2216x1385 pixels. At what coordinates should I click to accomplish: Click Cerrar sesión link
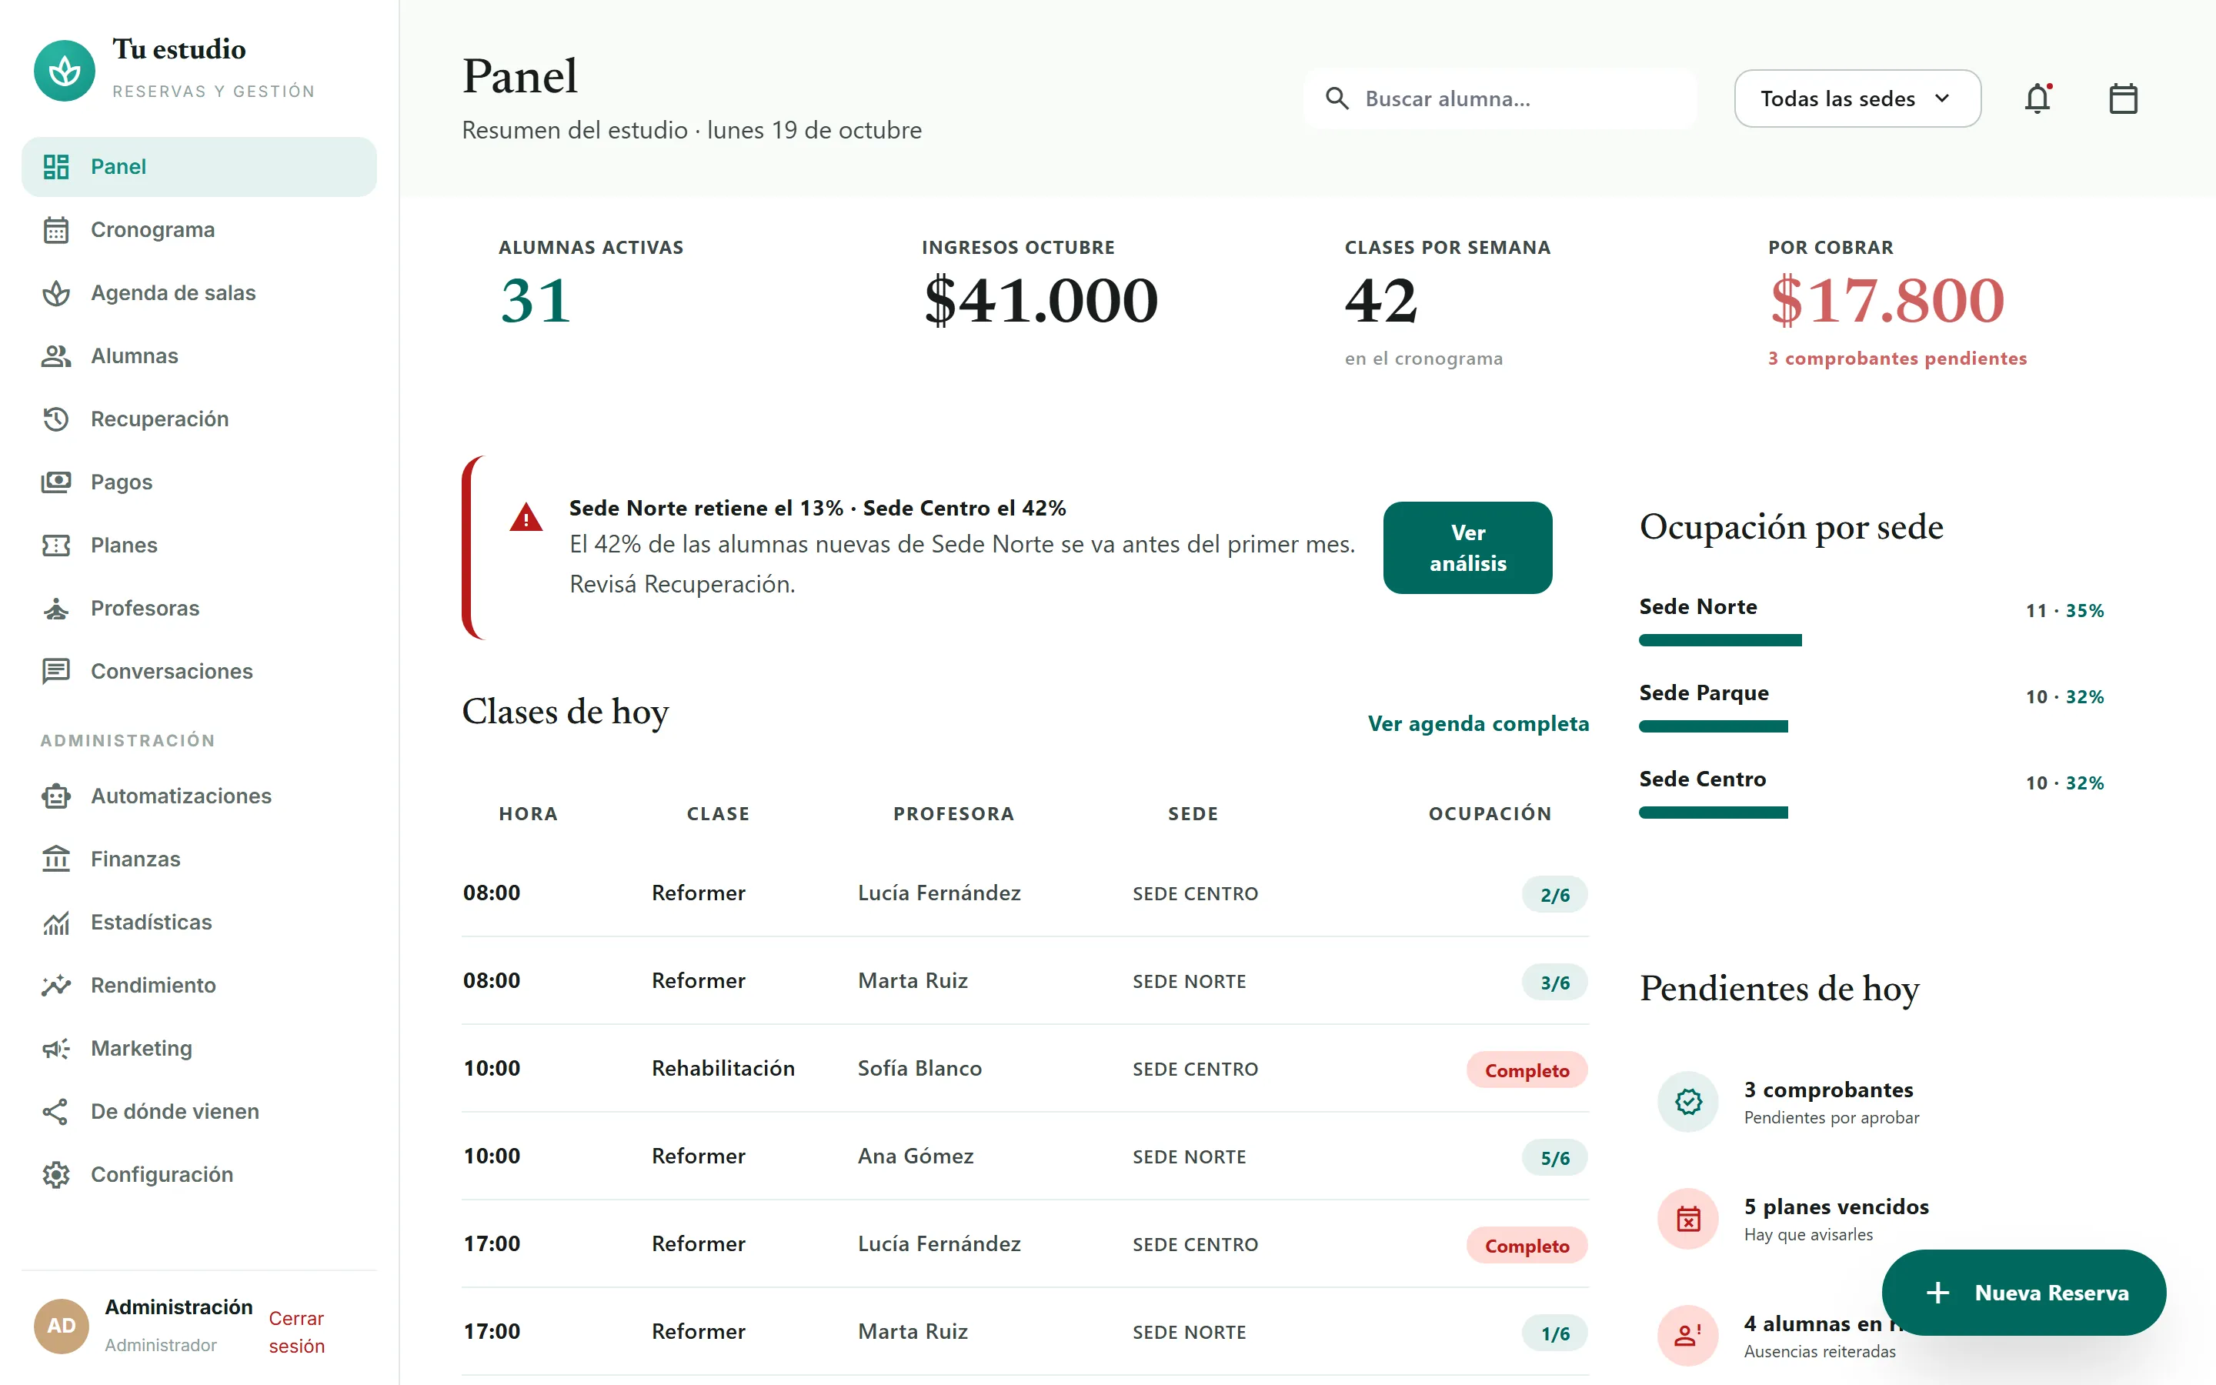pyautogui.click(x=297, y=1332)
